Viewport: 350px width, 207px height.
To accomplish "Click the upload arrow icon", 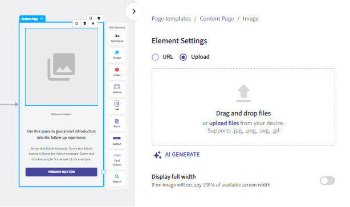I will 243,93.
